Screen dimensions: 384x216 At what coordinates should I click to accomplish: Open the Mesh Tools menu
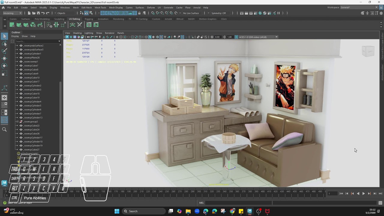(x=100, y=7)
